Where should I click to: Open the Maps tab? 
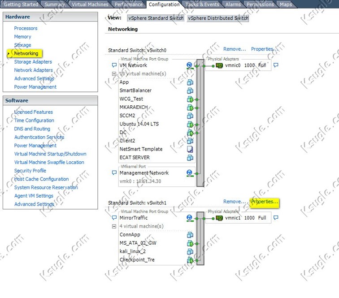coord(286,4)
